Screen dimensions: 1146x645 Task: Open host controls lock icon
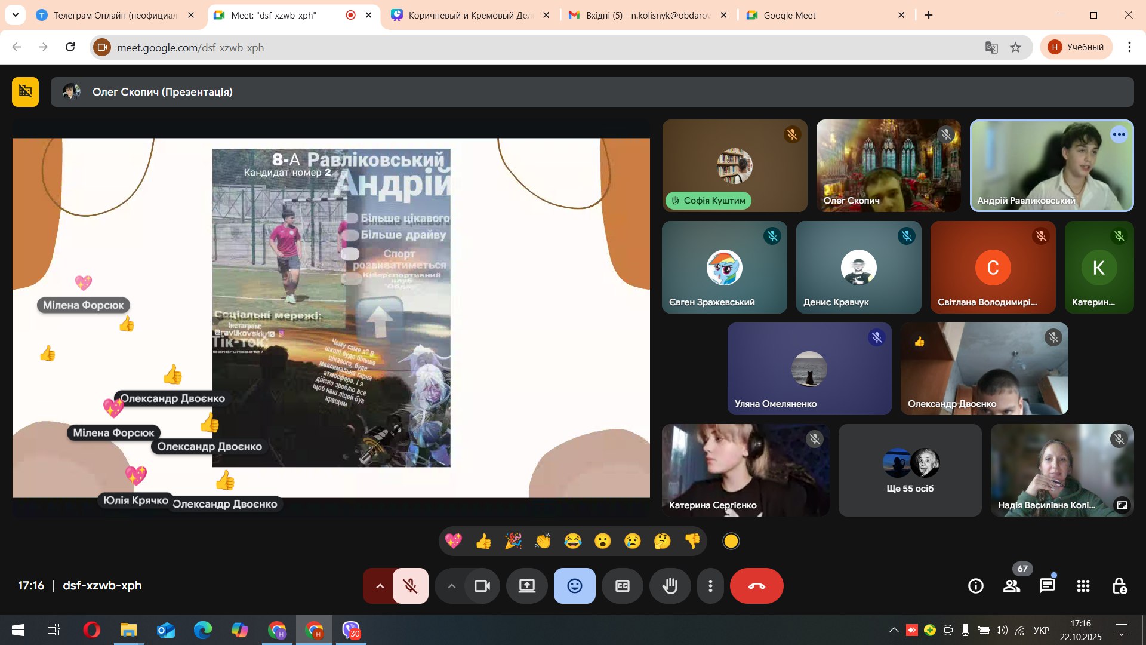click(x=1119, y=586)
